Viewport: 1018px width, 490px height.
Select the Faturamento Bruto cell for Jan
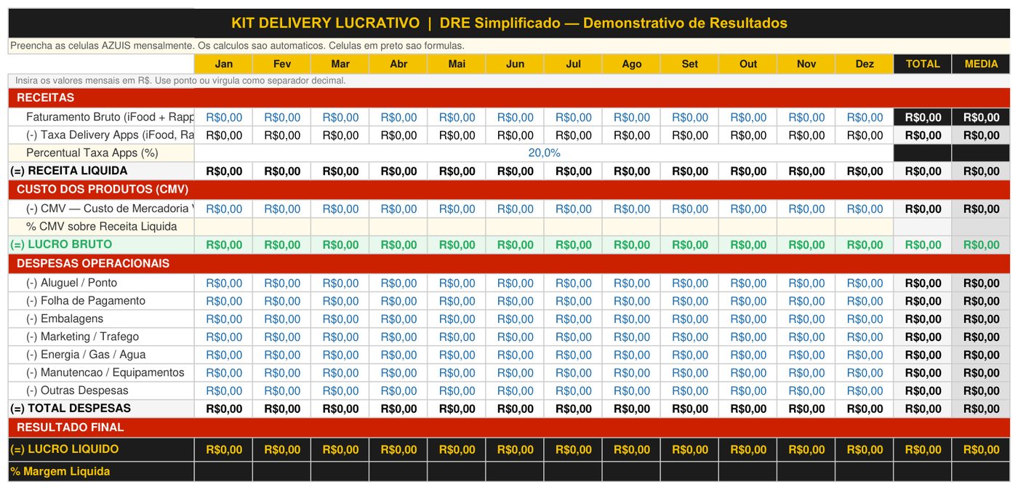point(224,117)
